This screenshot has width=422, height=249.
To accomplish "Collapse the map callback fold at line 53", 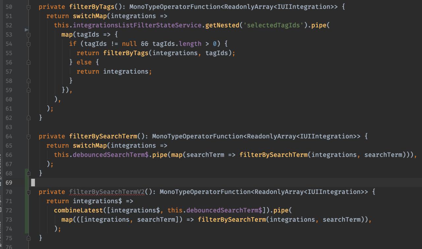I will click(x=29, y=35).
